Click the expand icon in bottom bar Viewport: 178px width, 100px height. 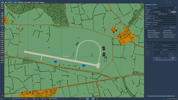coord(97,99)
